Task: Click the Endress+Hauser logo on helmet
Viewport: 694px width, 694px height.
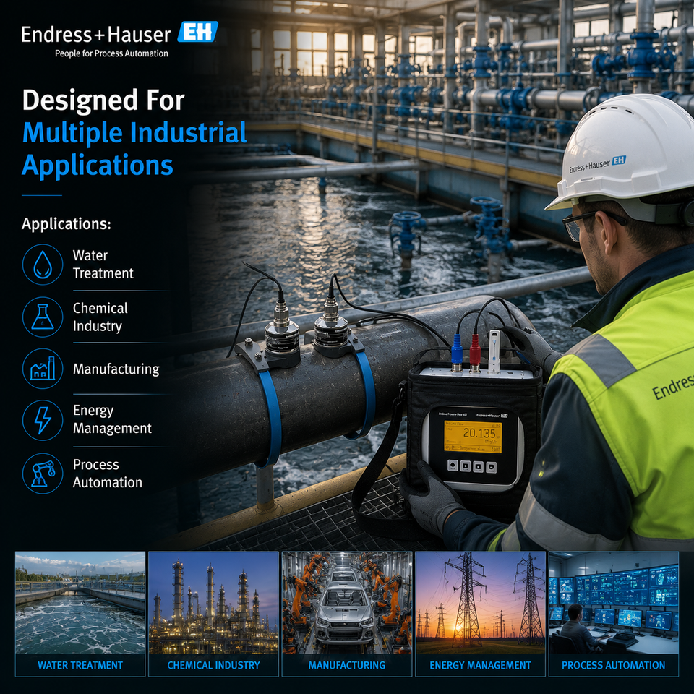Action: pos(598,164)
